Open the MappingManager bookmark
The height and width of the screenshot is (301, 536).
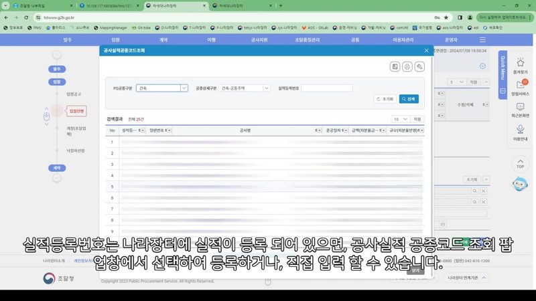coord(111,27)
